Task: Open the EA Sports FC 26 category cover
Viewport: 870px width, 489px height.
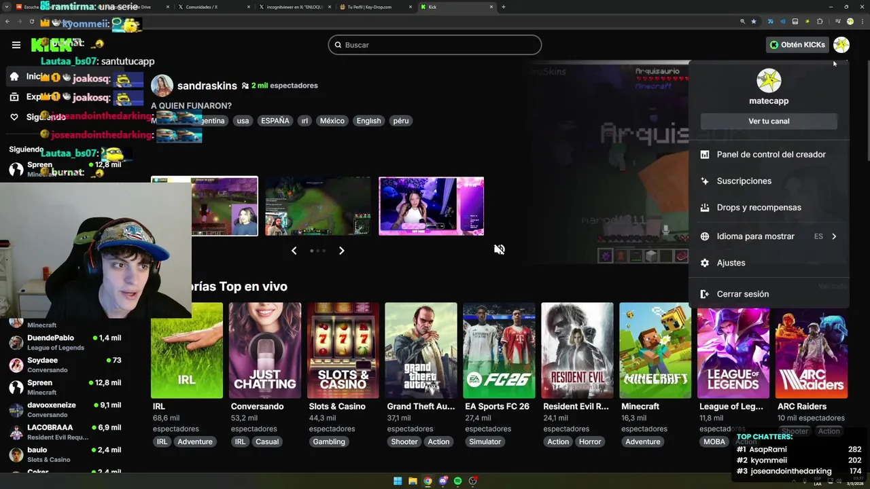Action: [499, 350]
